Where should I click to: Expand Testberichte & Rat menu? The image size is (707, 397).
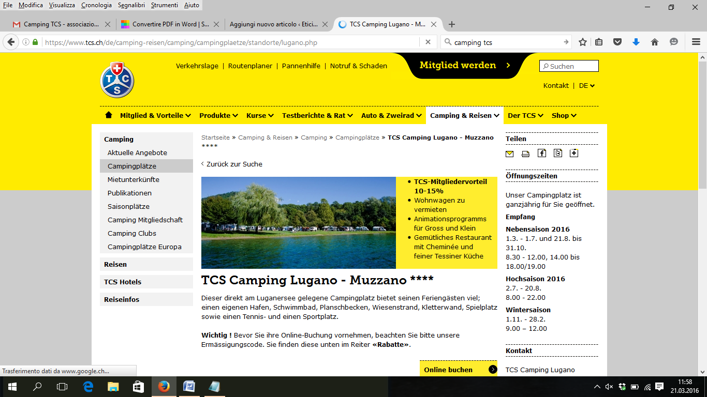click(x=317, y=115)
